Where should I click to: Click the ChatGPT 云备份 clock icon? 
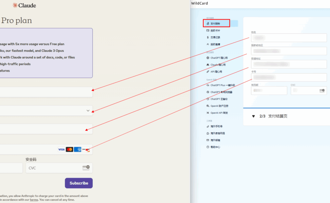208,99
